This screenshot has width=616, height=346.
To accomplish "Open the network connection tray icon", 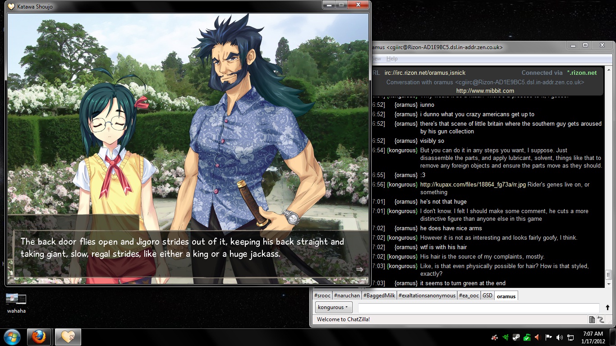I will 570,337.
